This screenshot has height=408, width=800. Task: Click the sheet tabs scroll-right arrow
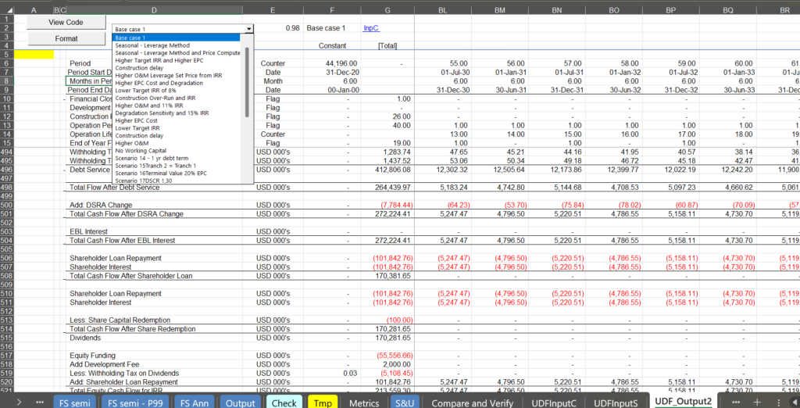click(20, 403)
